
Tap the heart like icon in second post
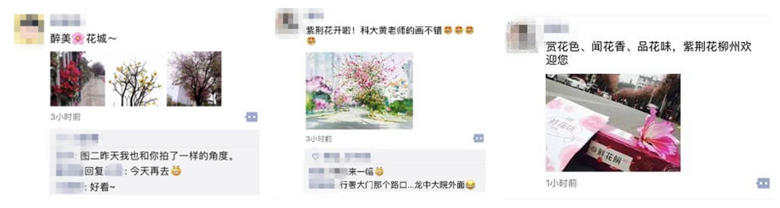315,157
